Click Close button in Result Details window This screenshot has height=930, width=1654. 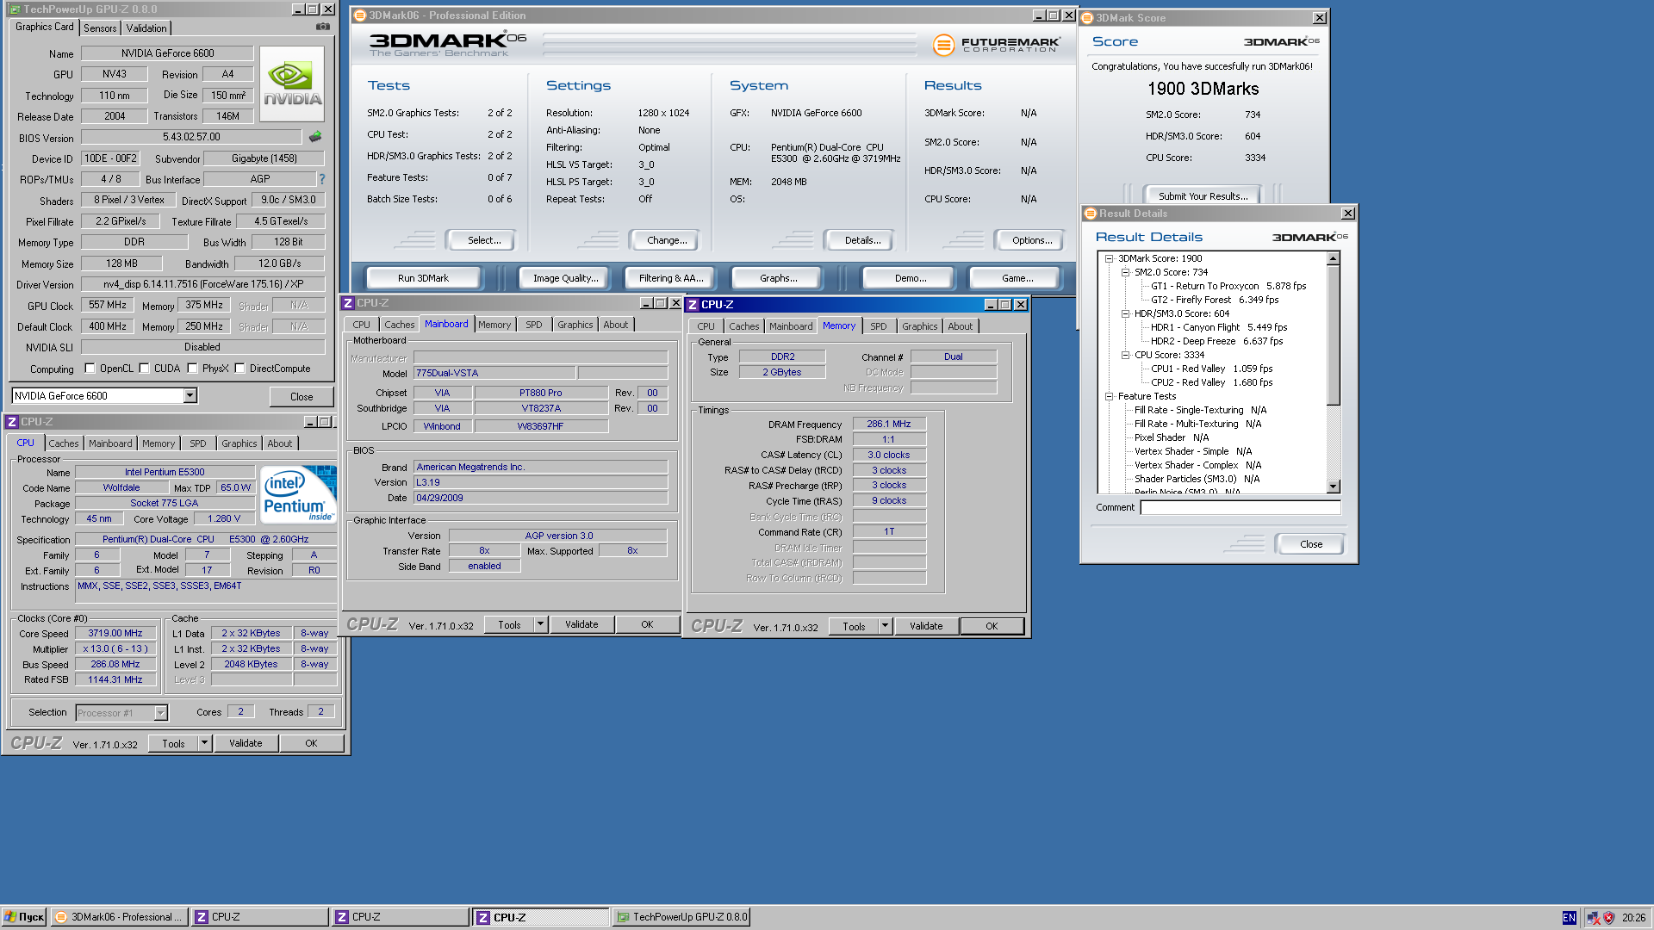[1310, 544]
